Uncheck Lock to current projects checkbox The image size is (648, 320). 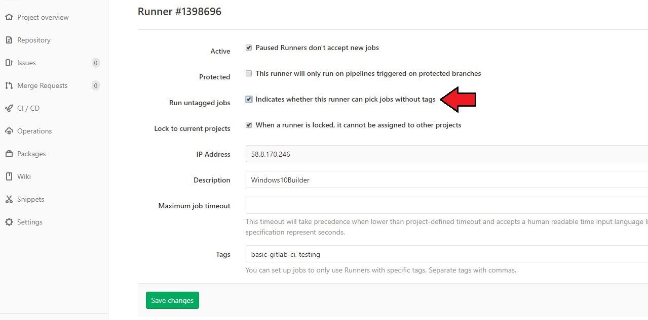pyautogui.click(x=249, y=125)
